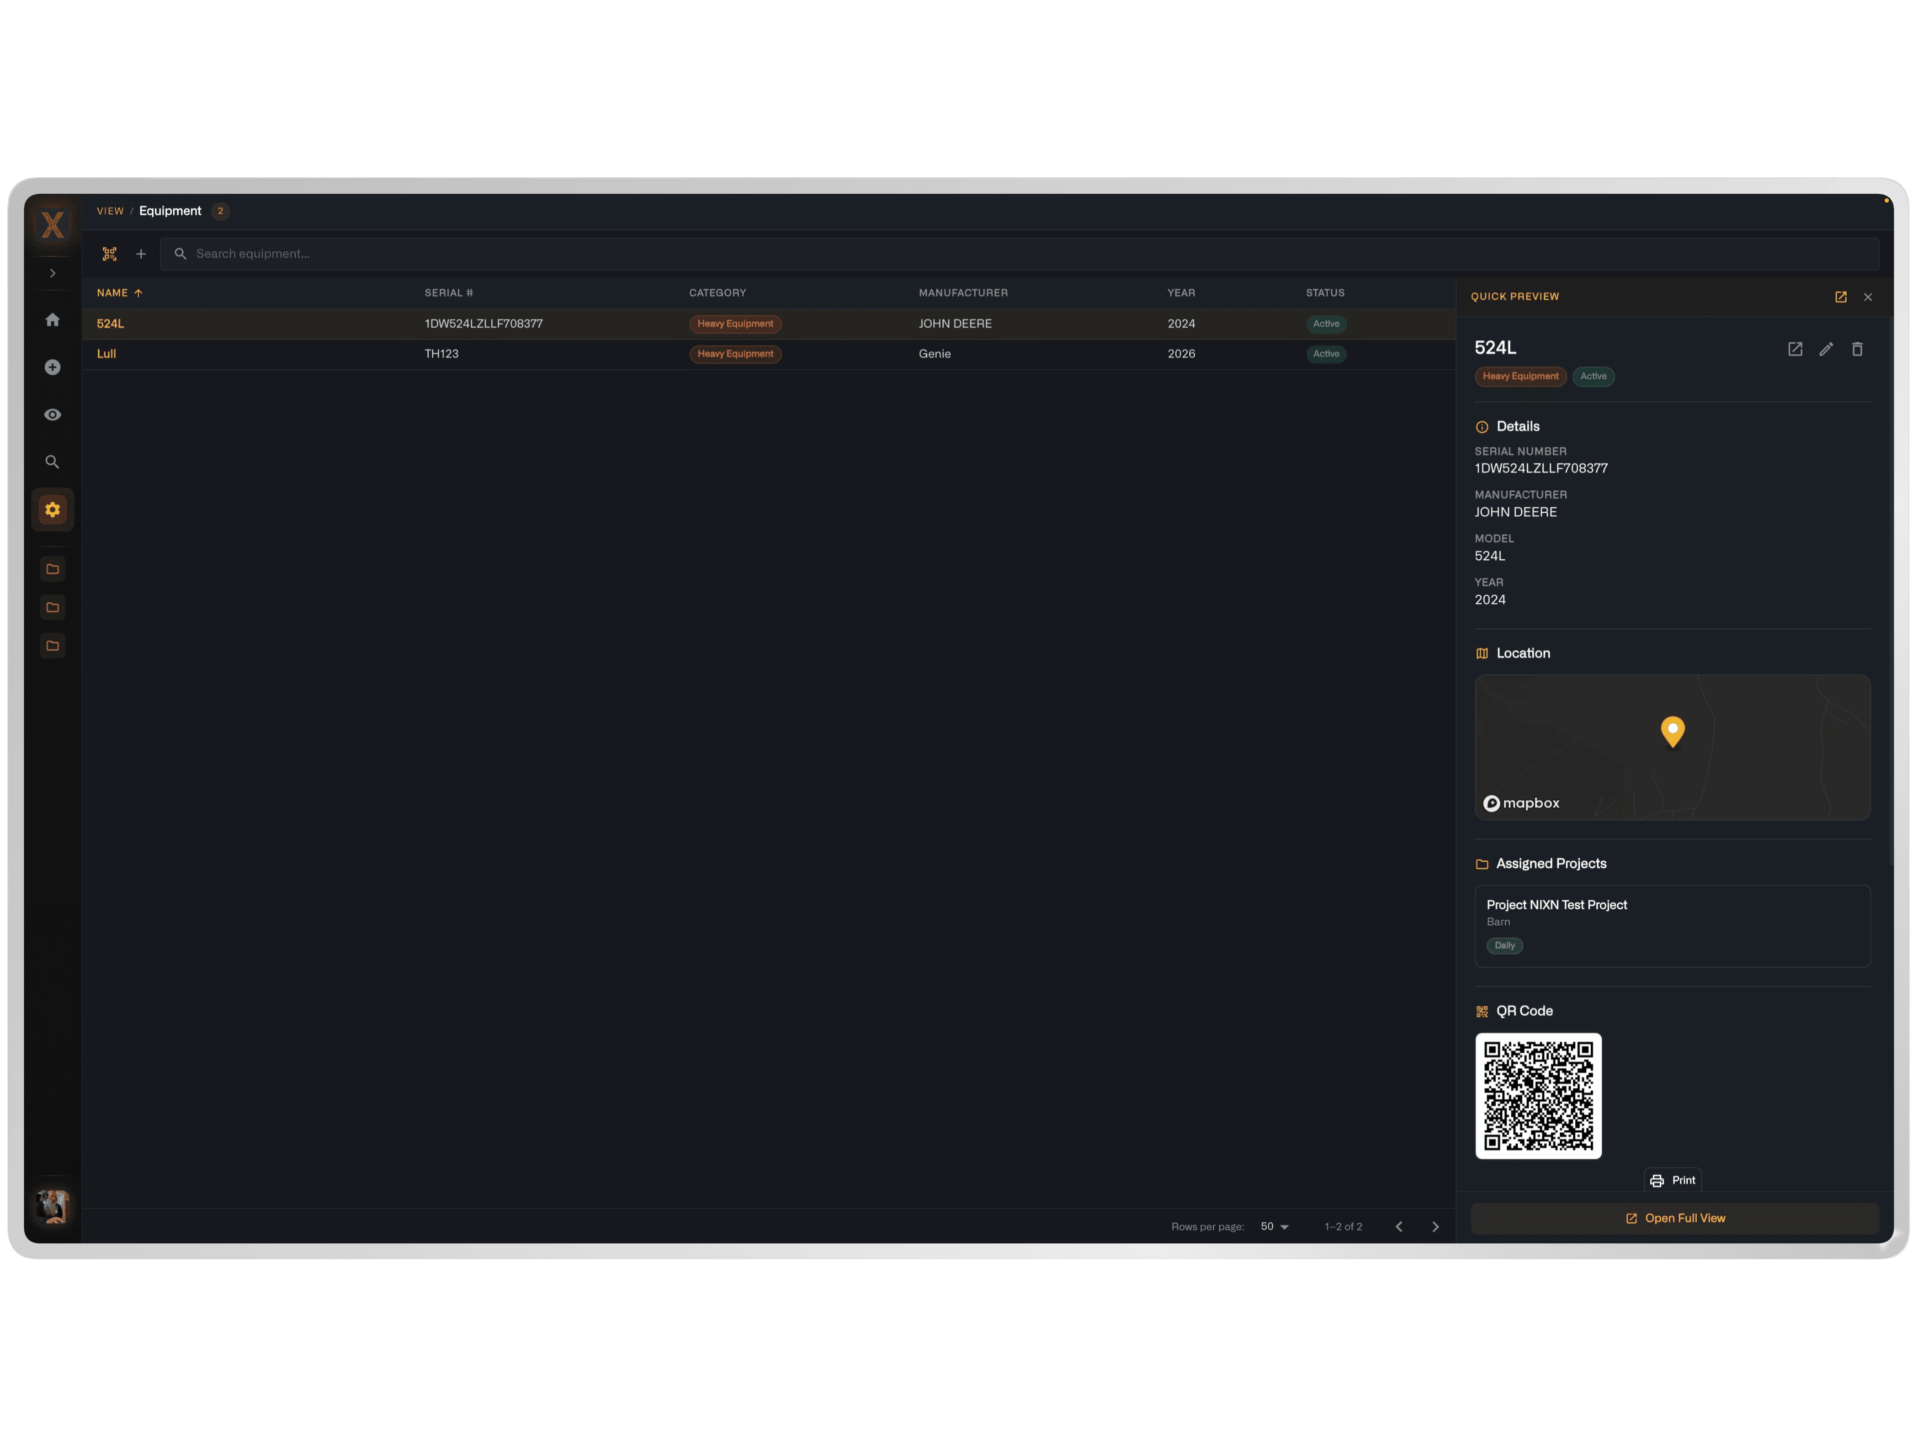1918x1438 pixels.
Task: Go to Home in the sidebar
Action: 53,320
